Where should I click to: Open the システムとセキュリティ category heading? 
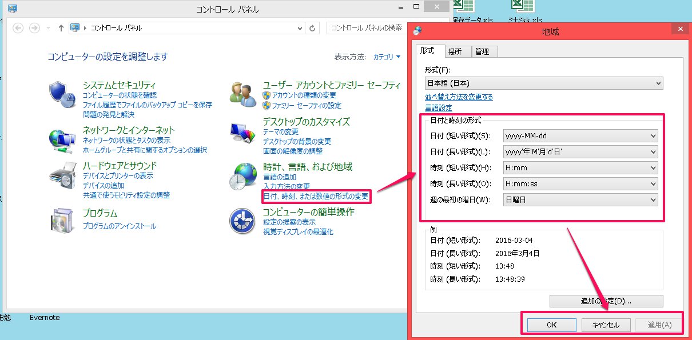(x=120, y=85)
